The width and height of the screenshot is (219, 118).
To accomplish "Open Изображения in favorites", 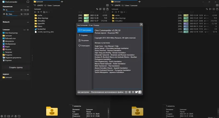I will [9, 44].
